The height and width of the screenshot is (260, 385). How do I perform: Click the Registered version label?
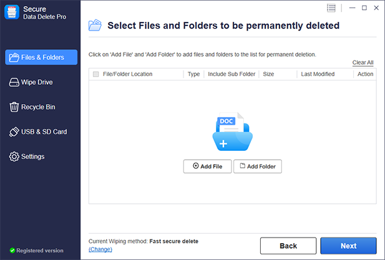click(40, 251)
